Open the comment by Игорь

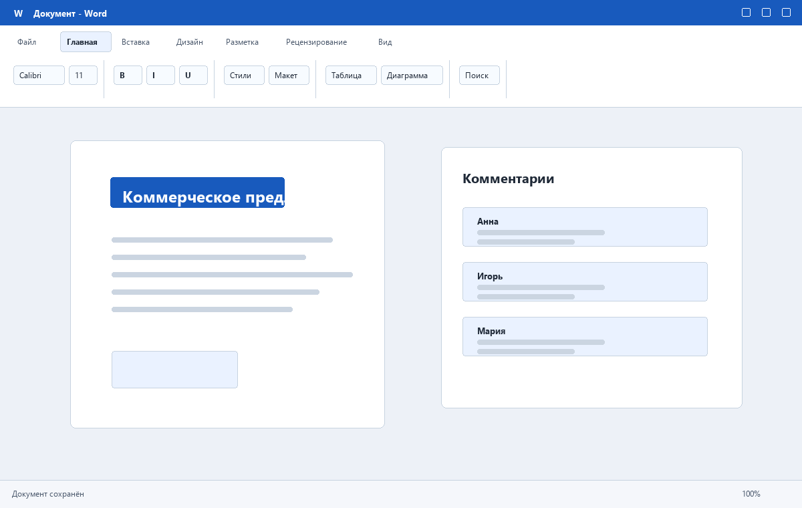coord(585,281)
